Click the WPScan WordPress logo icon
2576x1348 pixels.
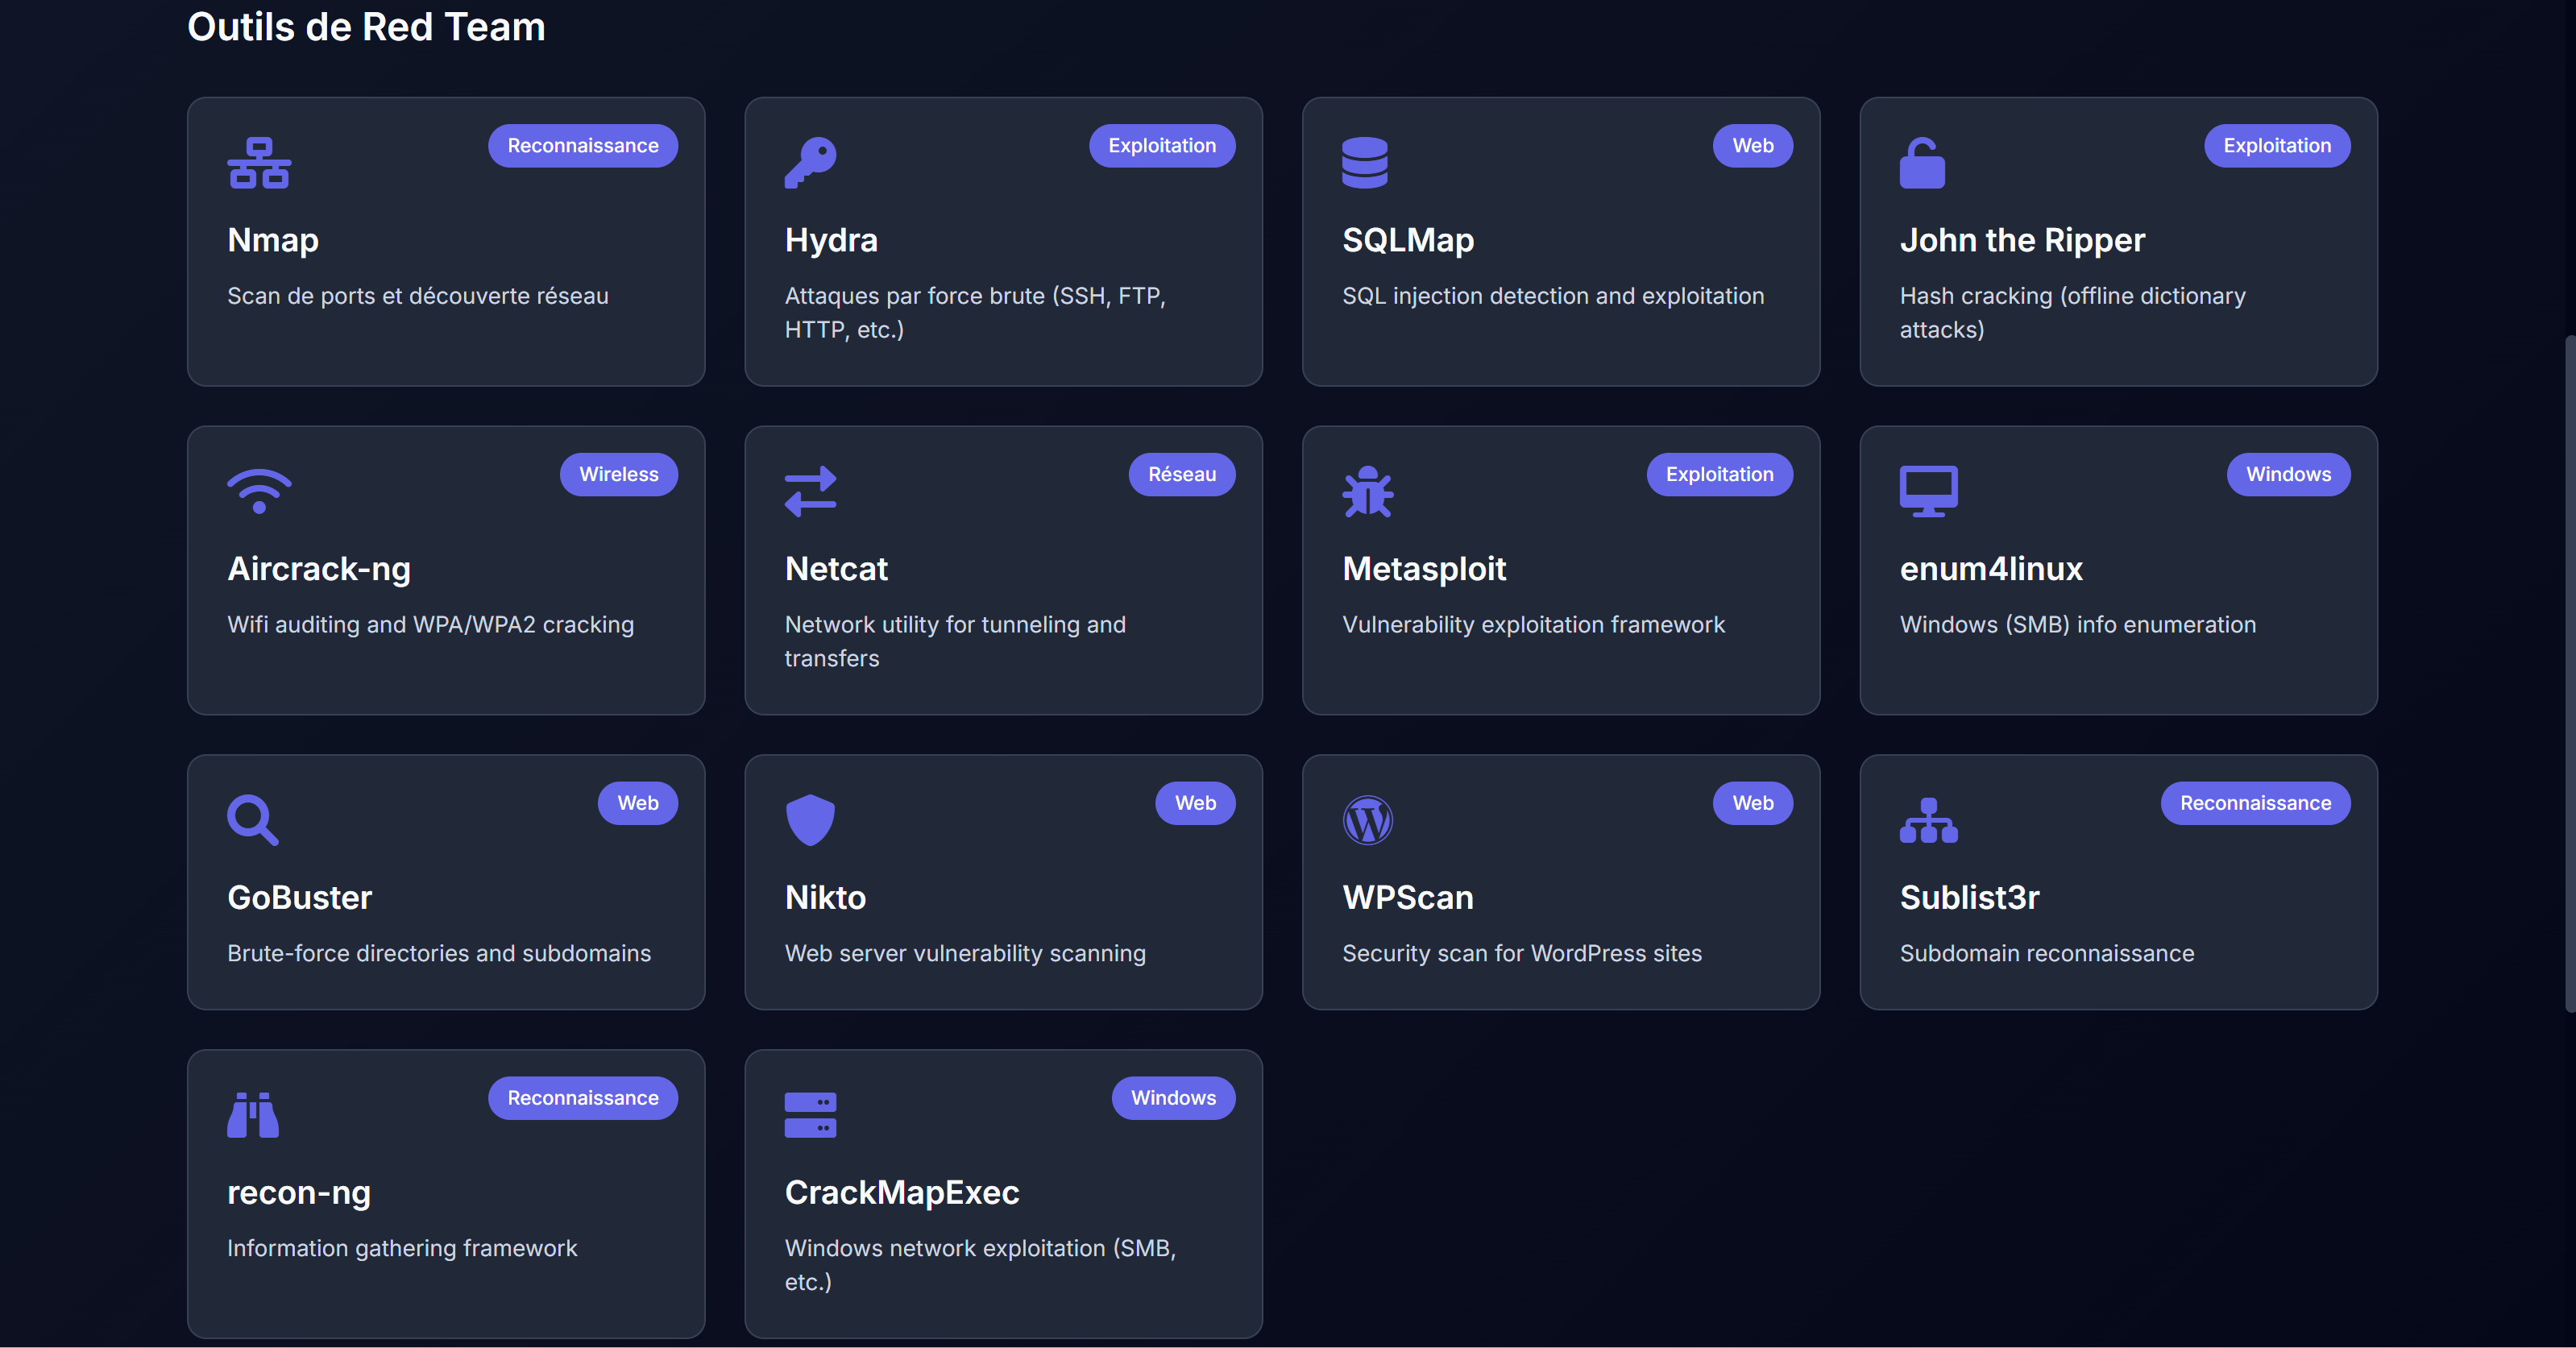(1367, 820)
